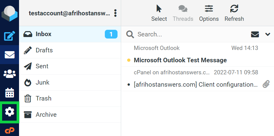Click the attachment paperclip on cPanel email
The height and width of the screenshot is (136, 274).
coord(266,85)
